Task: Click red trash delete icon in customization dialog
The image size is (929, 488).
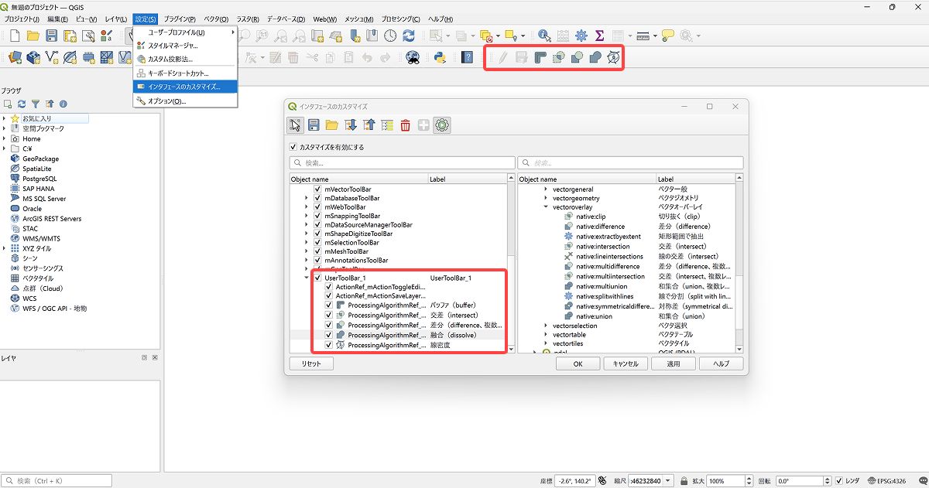Action: tap(405, 125)
